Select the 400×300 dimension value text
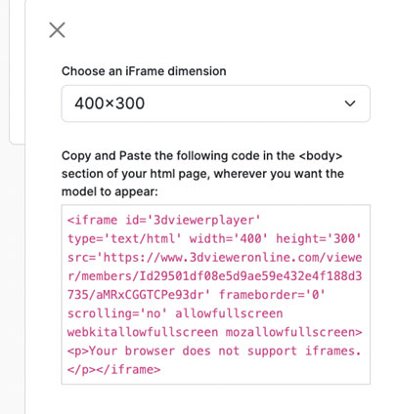Image resolution: width=397 pixels, height=414 pixels. click(110, 103)
